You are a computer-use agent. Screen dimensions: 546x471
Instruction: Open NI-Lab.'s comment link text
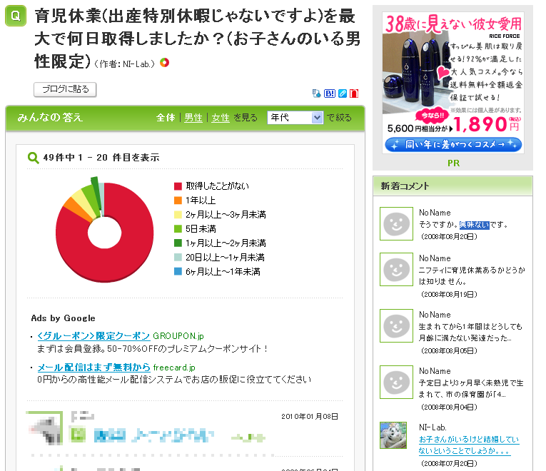[x=469, y=445]
